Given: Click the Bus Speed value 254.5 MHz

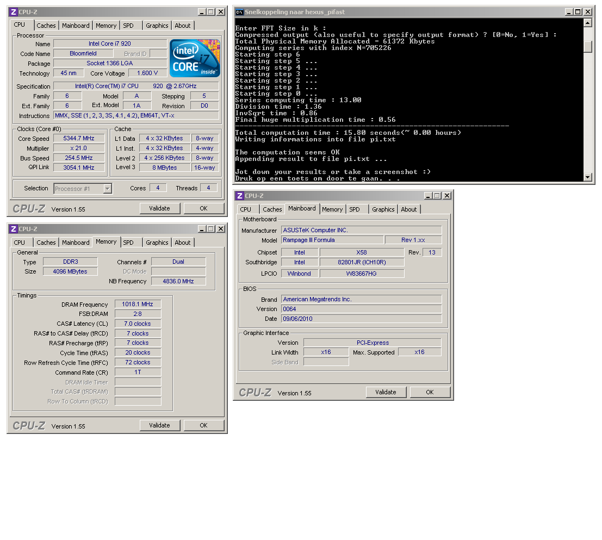Looking at the screenshot, I should (x=79, y=158).
